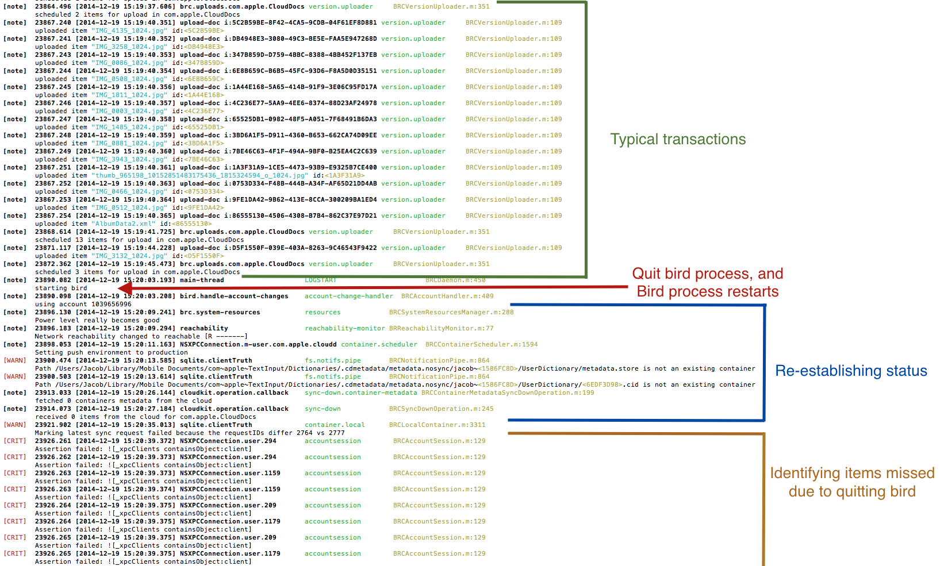Select the thread name "bird.handle-account-changes"
The width and height of the screenshot is (944, 566).
pos(234,297)
